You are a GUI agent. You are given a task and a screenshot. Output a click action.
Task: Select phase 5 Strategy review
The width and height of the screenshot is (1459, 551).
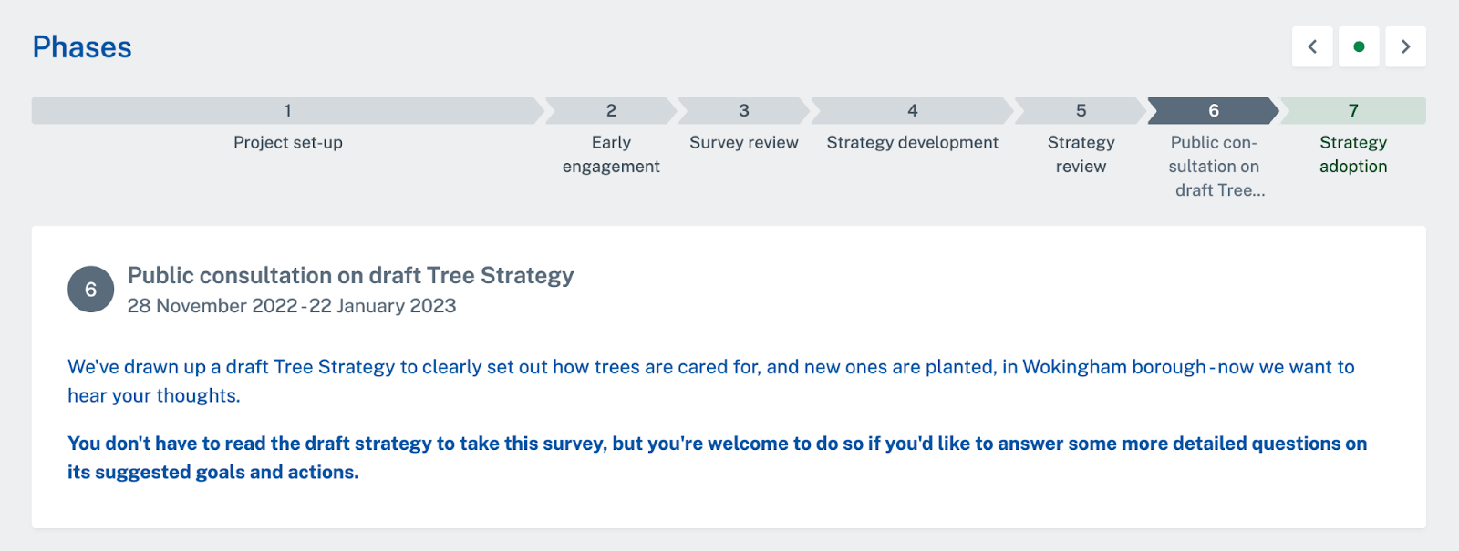(x=1081, y=110)
